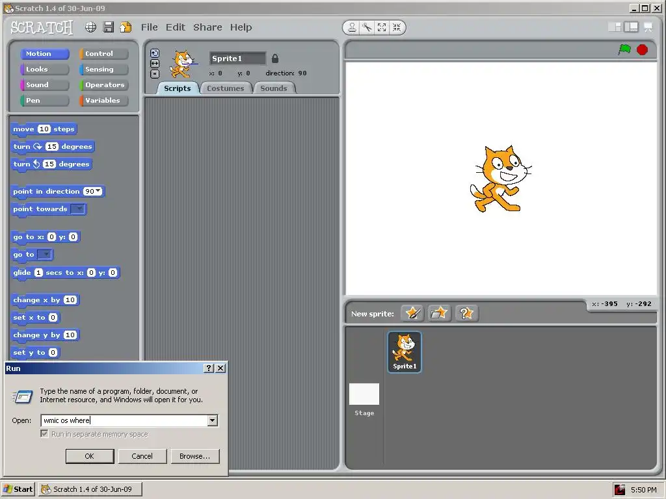The height and width of the screenshot is (499, 666).
Task: Click the Windows Start button
Action: click(18, 489)
